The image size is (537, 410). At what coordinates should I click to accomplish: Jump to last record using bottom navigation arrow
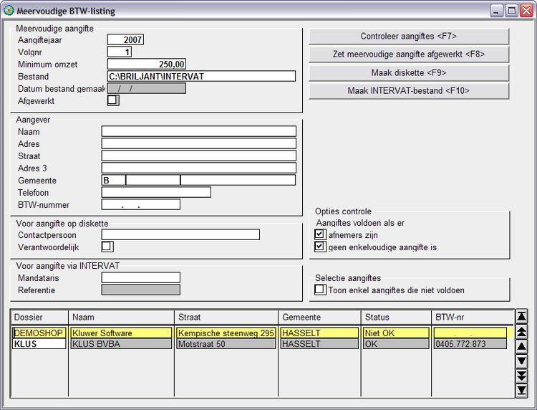pyautogui.click(x=521, y=391)
